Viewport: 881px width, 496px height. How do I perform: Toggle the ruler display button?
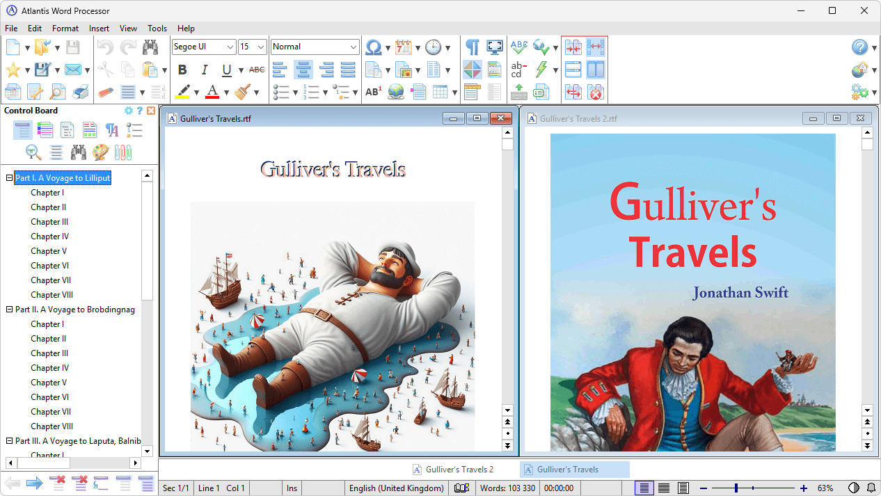coord(473,92)
